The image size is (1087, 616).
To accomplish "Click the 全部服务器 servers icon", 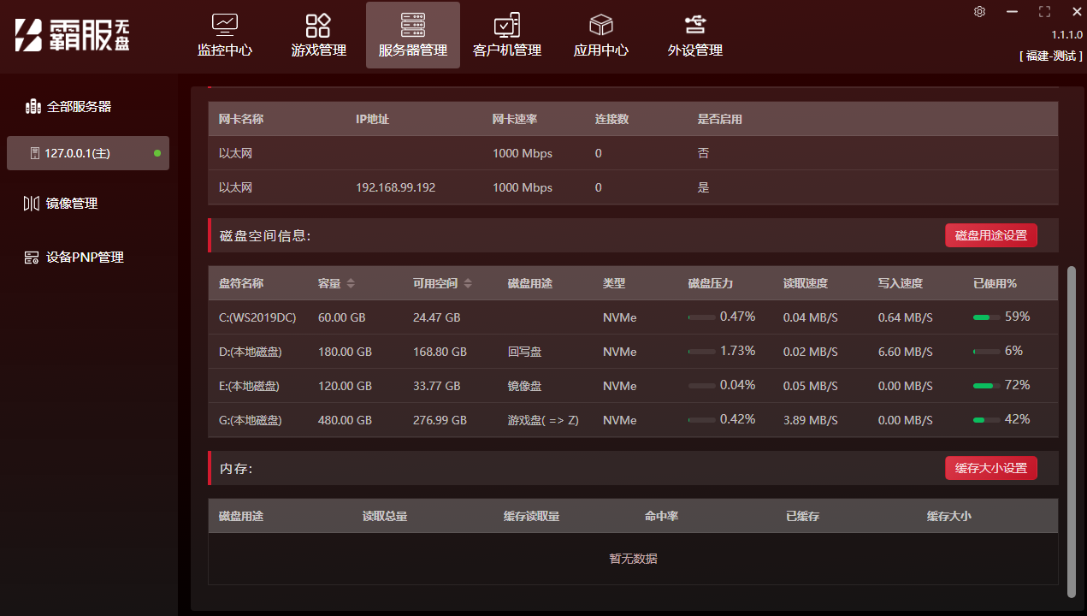I will click(x=32, y=107).
